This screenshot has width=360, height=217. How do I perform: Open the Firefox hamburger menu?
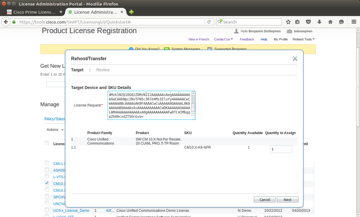pyautogui.click(x=354, y=22)
